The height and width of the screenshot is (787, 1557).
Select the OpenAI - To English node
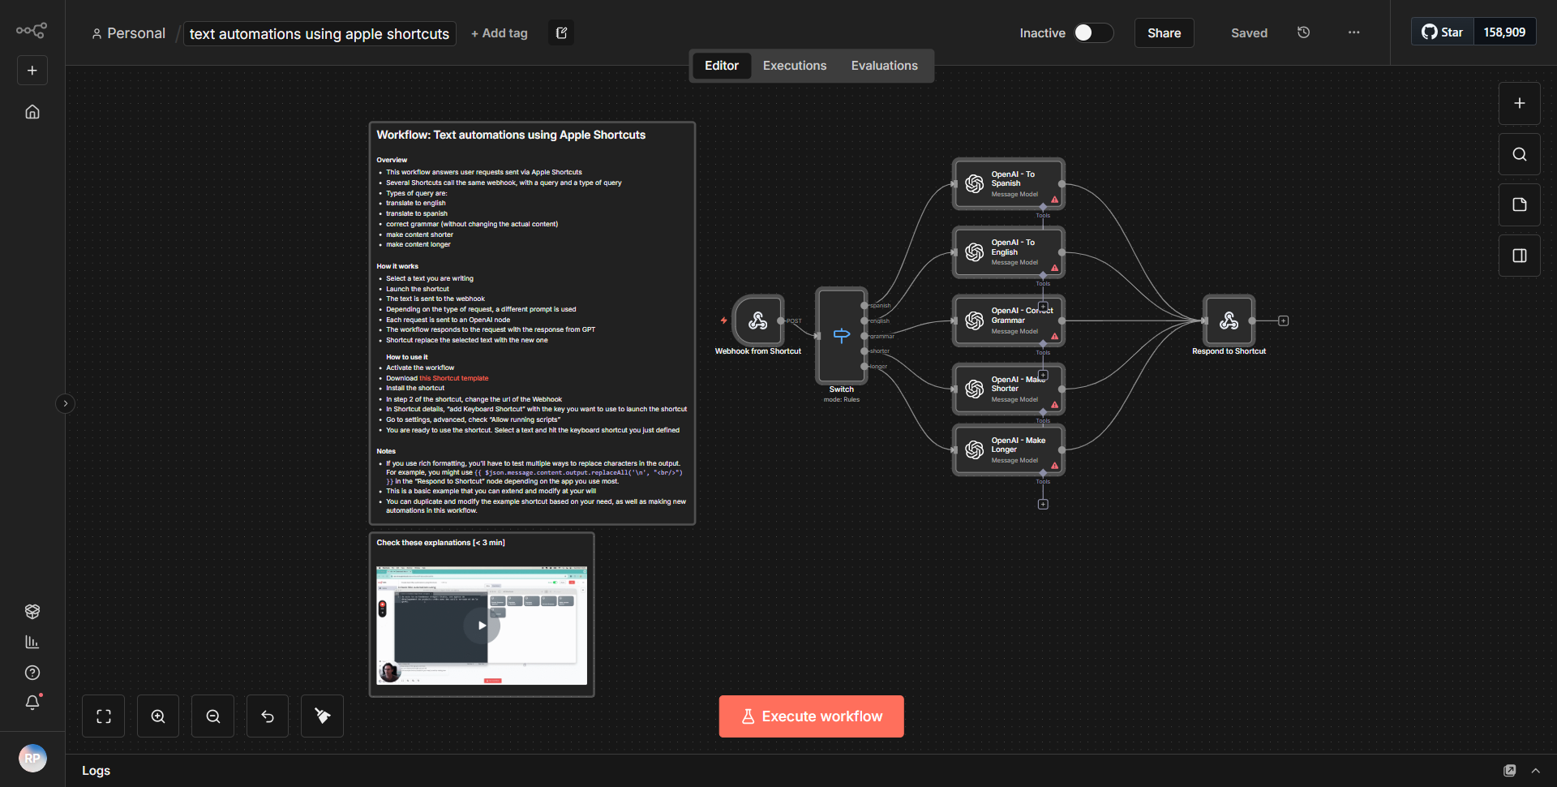coord(1008,252)
